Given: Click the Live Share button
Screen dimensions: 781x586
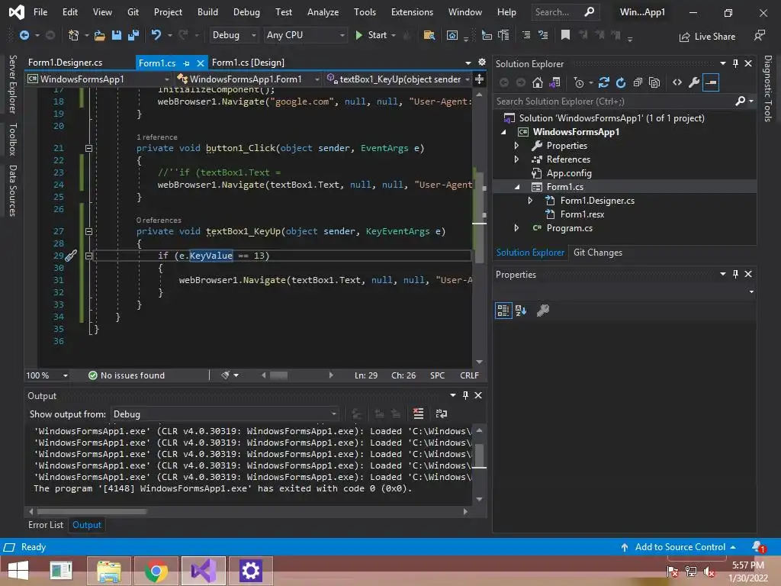Looking at the screenshot, I should tap(707, 36).
